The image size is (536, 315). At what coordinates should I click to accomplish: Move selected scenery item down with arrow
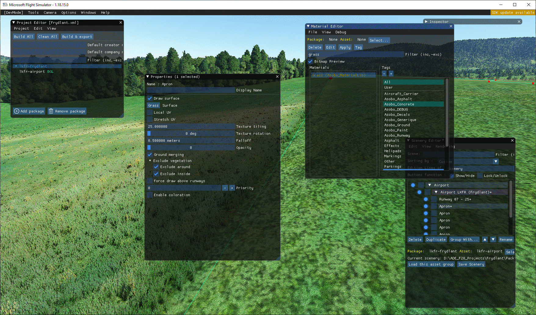[493, 240]
